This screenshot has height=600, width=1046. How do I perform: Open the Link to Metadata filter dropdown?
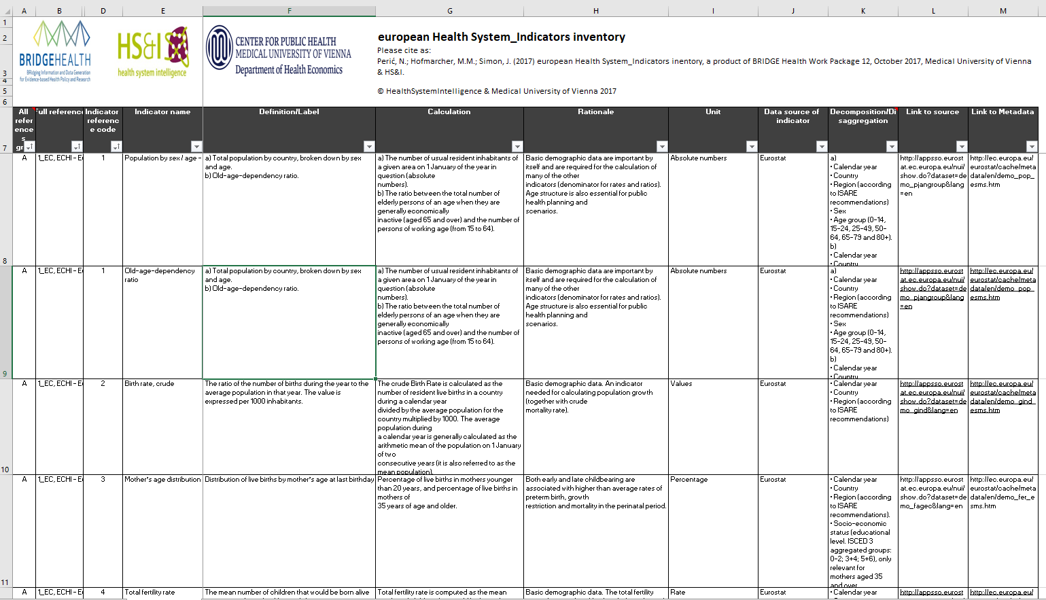tap(1032, 147)
